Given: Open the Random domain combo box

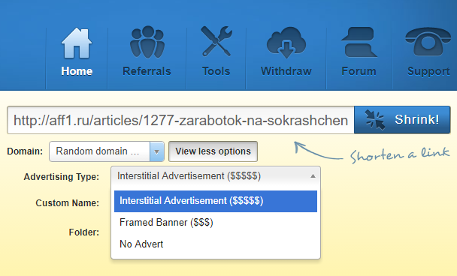Looking at the screenshot, I should [x=107, y=151].
